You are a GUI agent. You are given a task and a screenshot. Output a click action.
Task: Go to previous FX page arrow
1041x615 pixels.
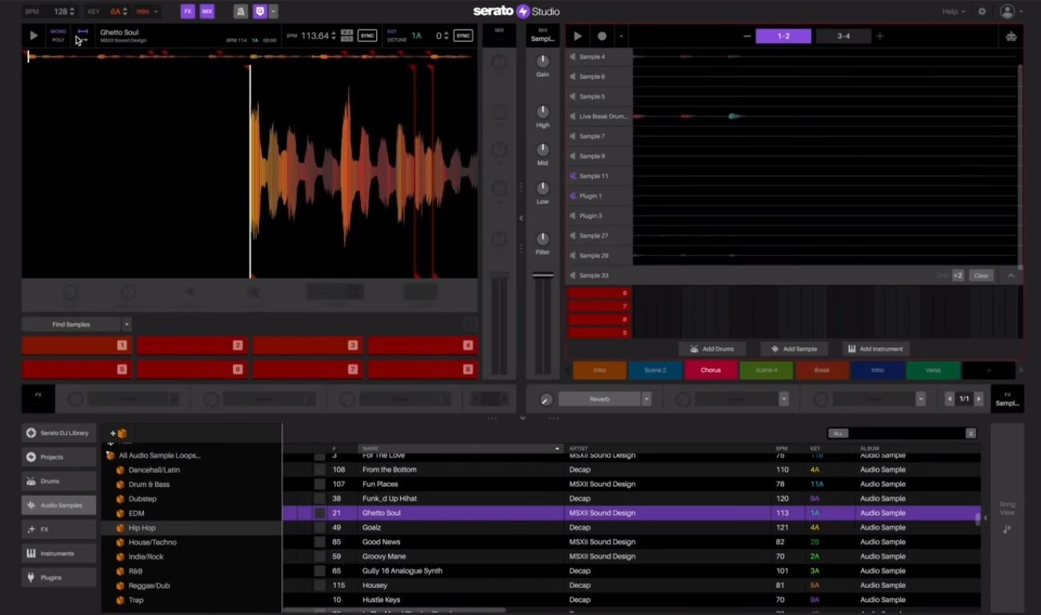950,398
